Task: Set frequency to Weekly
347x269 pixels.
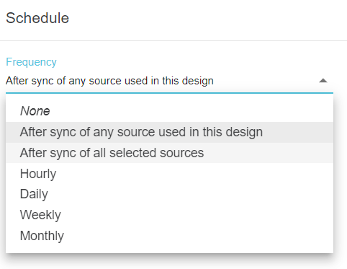Action: 169,215
